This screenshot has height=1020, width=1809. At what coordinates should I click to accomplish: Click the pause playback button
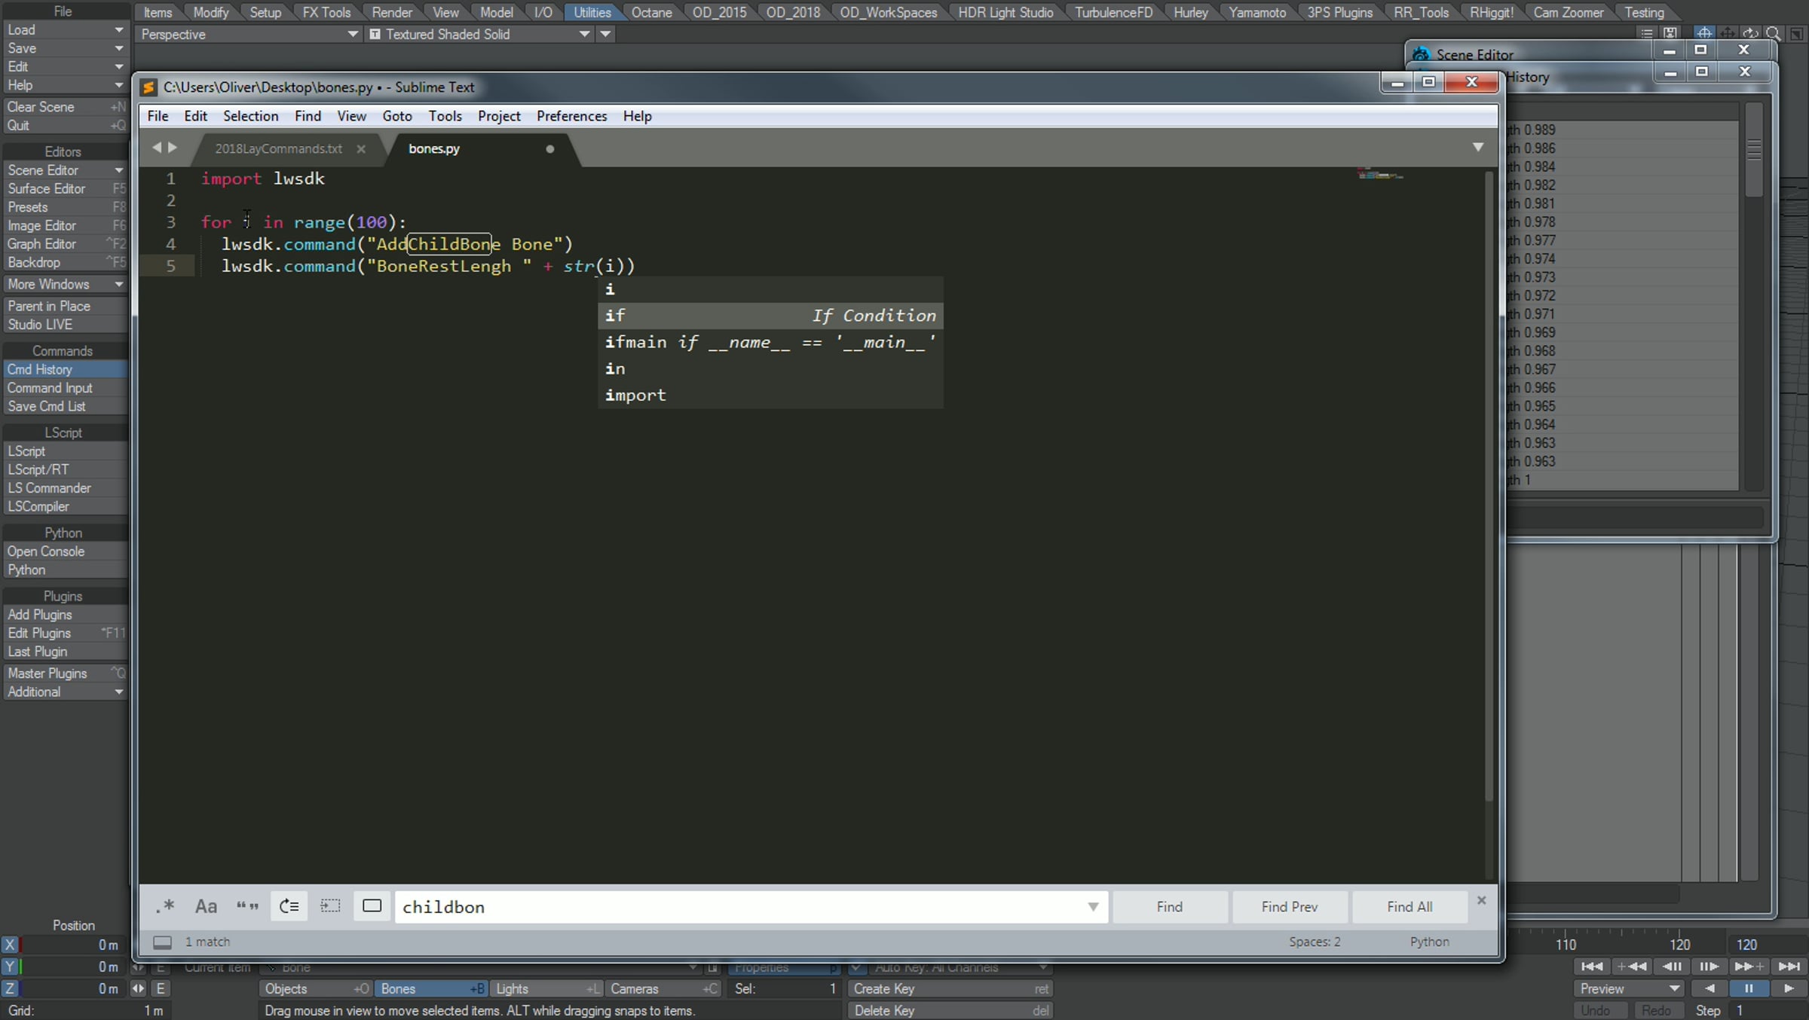pyautogui.click(x=1749, y=988)
